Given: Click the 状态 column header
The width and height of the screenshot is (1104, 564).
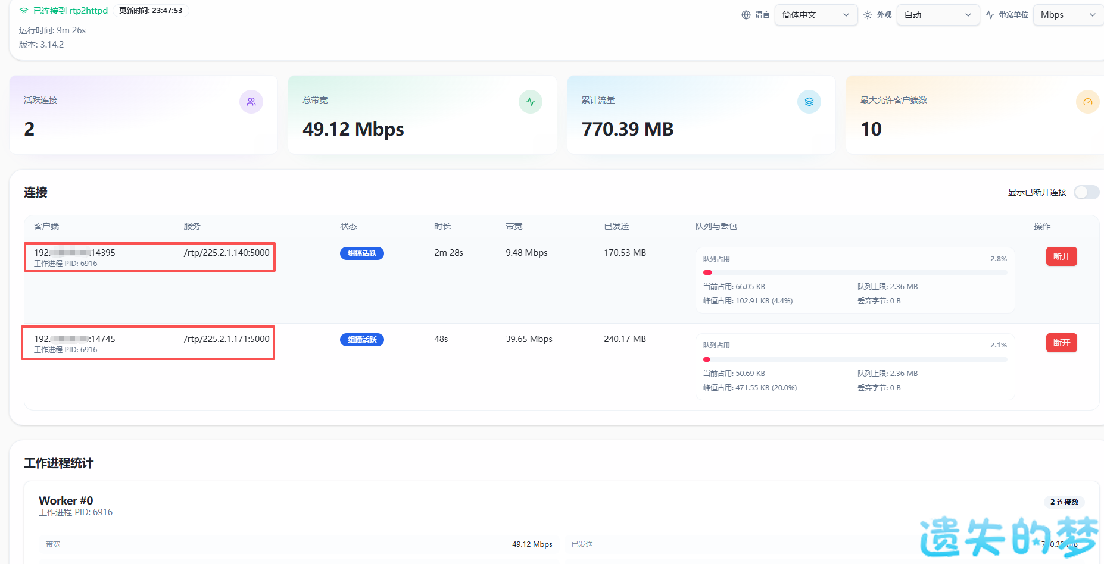Looking at the screenshot, I should 348,226.
